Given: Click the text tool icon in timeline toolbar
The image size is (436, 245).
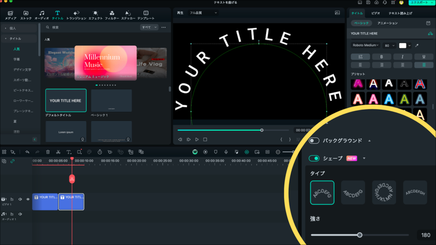Looking at the screenshot, I should [69, 152].
